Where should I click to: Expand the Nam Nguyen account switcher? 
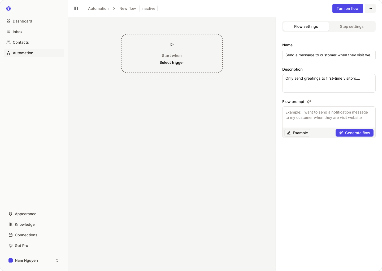coord(57,260)
